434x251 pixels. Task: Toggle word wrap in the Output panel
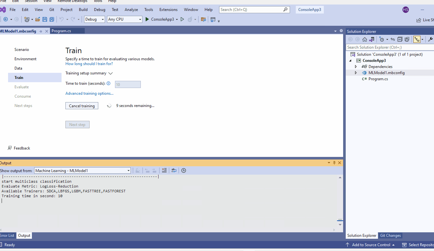pyautogui.click(x=174, y=170)
